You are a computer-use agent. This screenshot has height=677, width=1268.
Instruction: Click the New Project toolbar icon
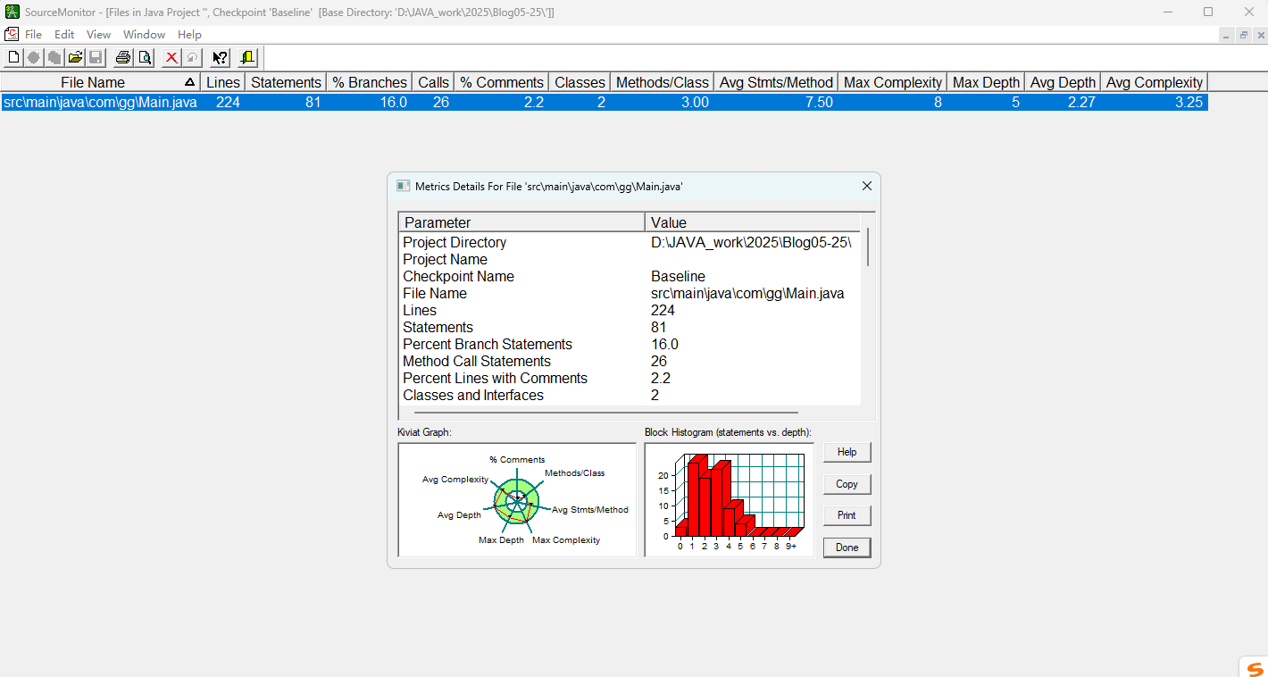[13, 58]
